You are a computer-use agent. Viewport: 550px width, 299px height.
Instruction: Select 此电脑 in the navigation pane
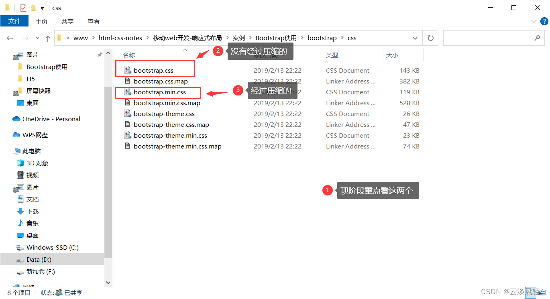pyautogui.click(x=31, y=151)
